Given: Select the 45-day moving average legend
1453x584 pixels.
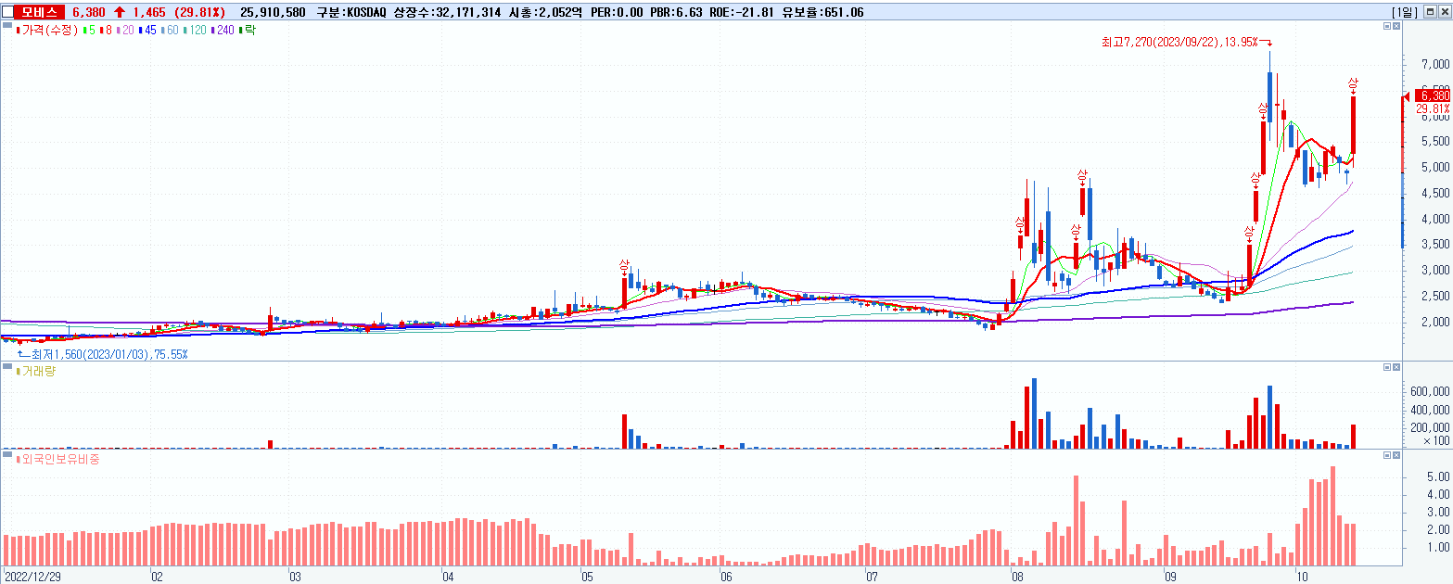Looking at the screenshot, I should [x=148, y=31].
